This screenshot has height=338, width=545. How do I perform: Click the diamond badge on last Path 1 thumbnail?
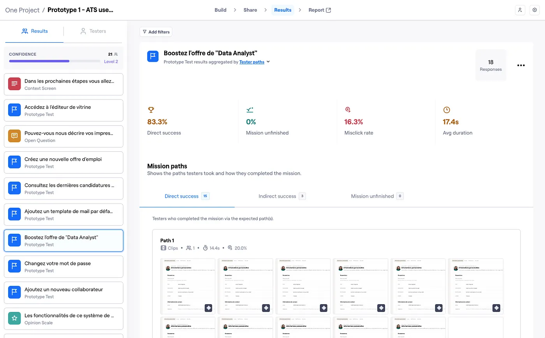[496, 308]
